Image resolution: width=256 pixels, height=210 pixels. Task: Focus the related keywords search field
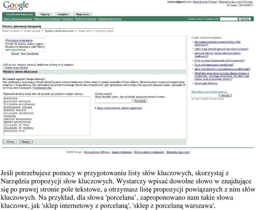tap(113, 101)
